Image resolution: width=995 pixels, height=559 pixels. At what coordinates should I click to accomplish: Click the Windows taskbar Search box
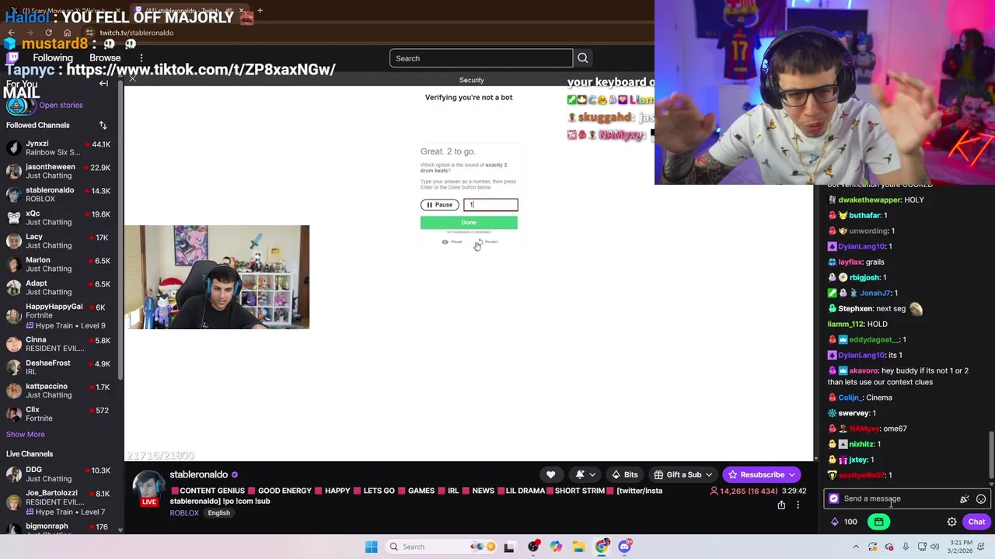click(x=442, y=547)
